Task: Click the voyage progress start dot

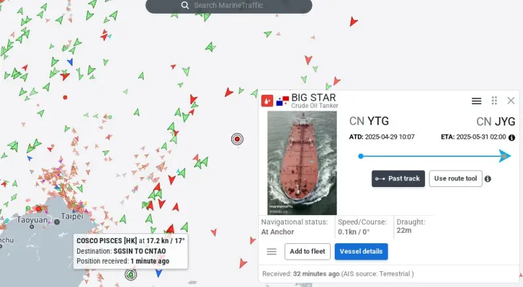Action: (361, 156)
